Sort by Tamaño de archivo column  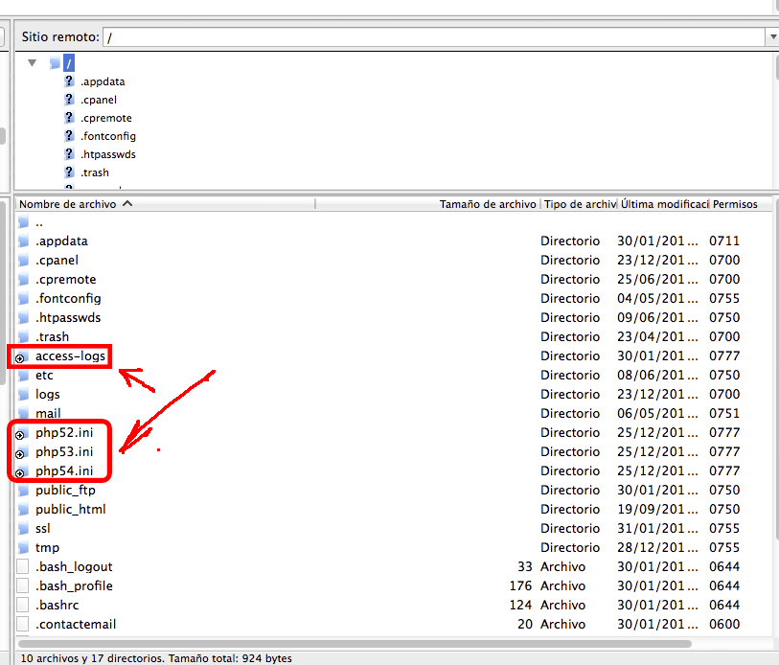[x=427, y=204]
